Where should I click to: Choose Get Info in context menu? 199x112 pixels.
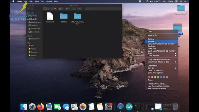161,39
